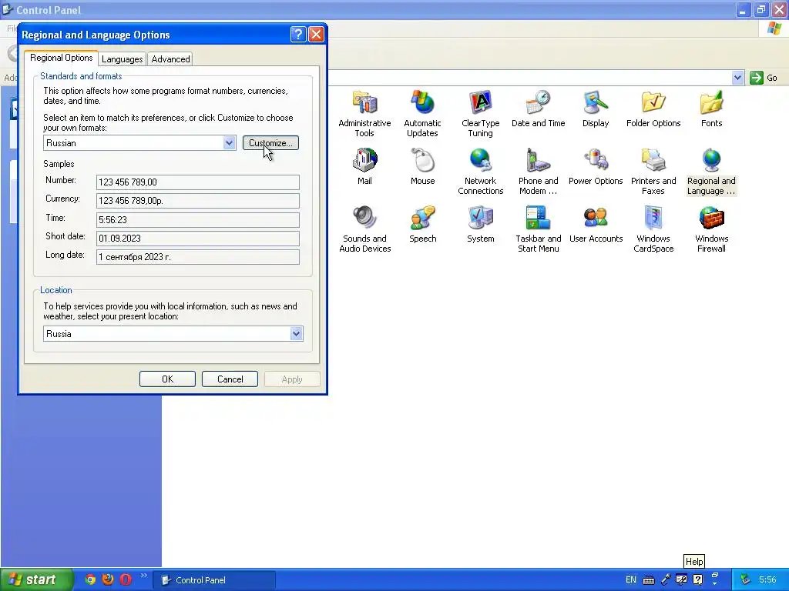Click the Customize... button

tap(270, 142)
